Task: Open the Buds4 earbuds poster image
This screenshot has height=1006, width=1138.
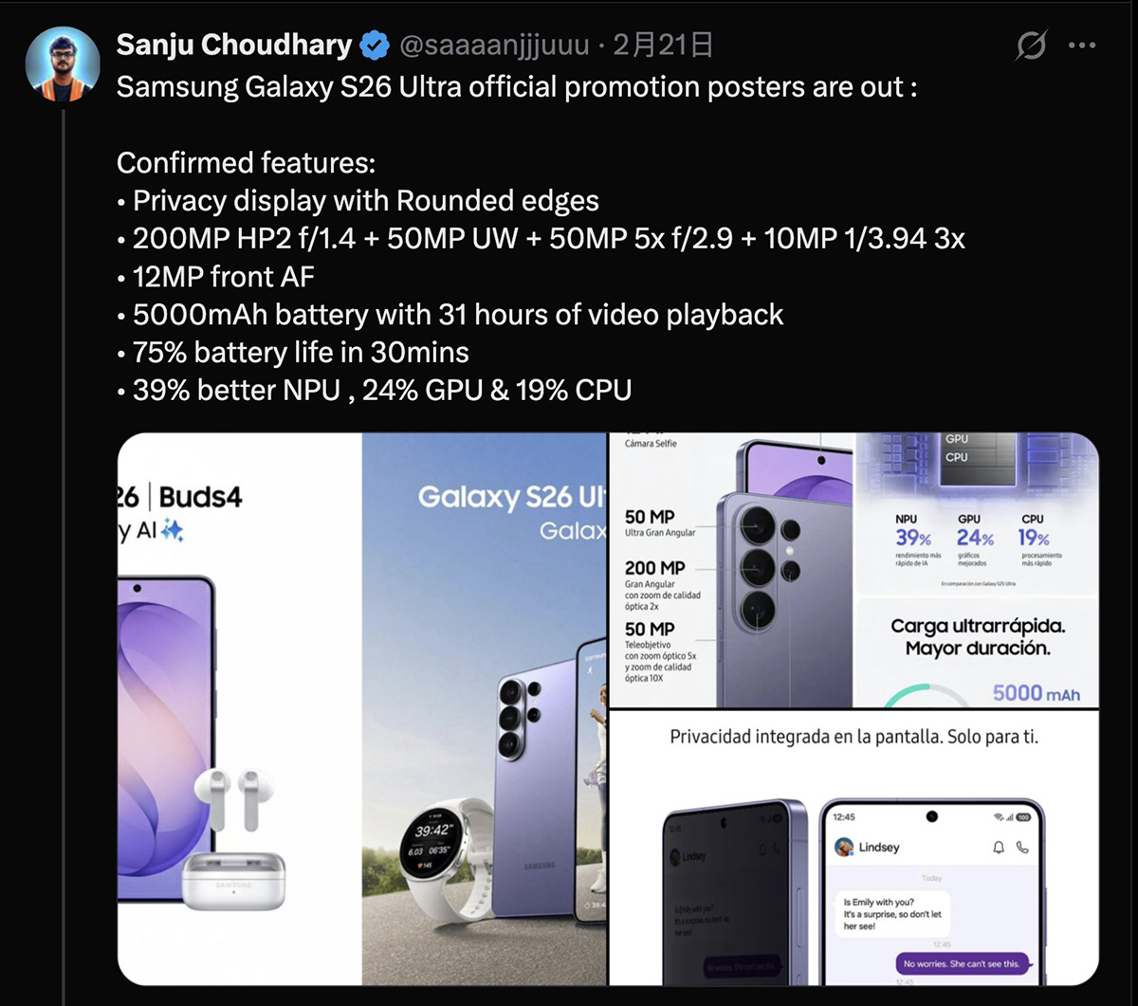Action: pos(239,708)
